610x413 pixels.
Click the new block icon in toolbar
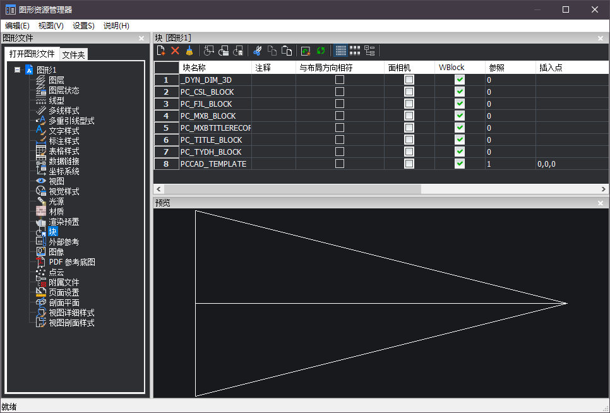point(161,51)
